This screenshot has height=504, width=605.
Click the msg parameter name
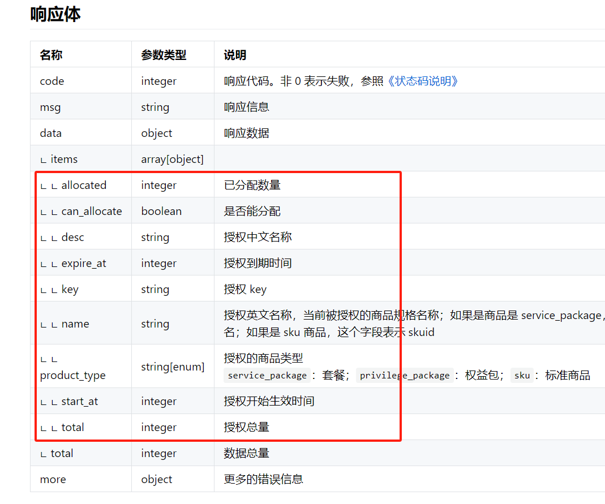pos(50,107)
